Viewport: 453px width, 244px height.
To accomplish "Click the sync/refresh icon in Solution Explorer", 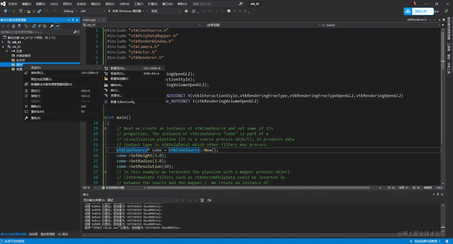I will 34,26.
